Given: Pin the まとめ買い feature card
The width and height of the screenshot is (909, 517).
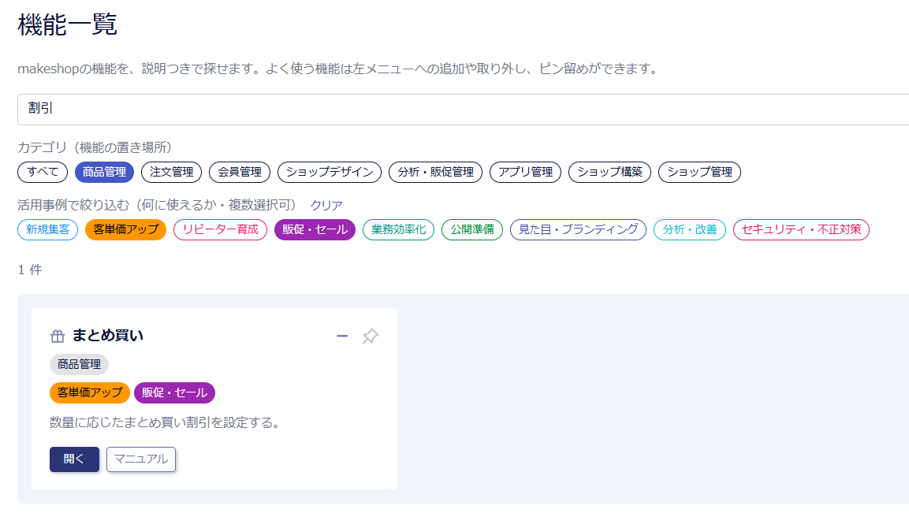Looking at the screenshot, I should click(370, 337).
